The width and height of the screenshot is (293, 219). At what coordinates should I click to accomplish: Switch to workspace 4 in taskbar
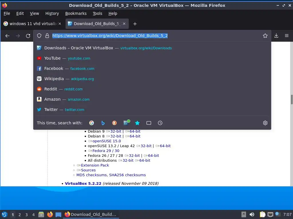click(x=33, y=215)
